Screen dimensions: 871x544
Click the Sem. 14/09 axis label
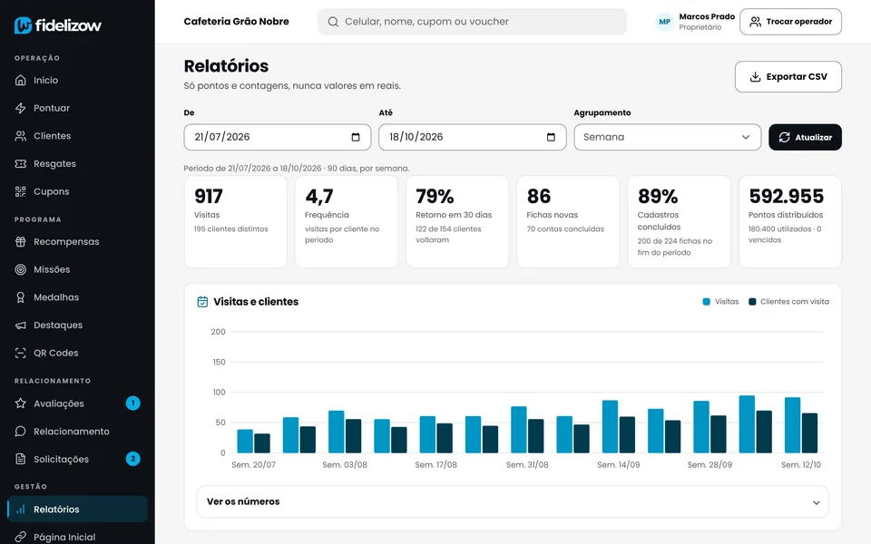coord(618,464)
